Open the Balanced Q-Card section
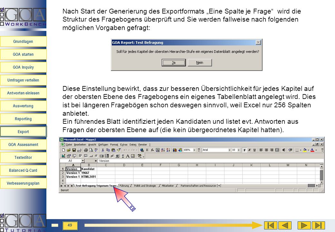This screenshot has width=335, height=232. point(23,170)
